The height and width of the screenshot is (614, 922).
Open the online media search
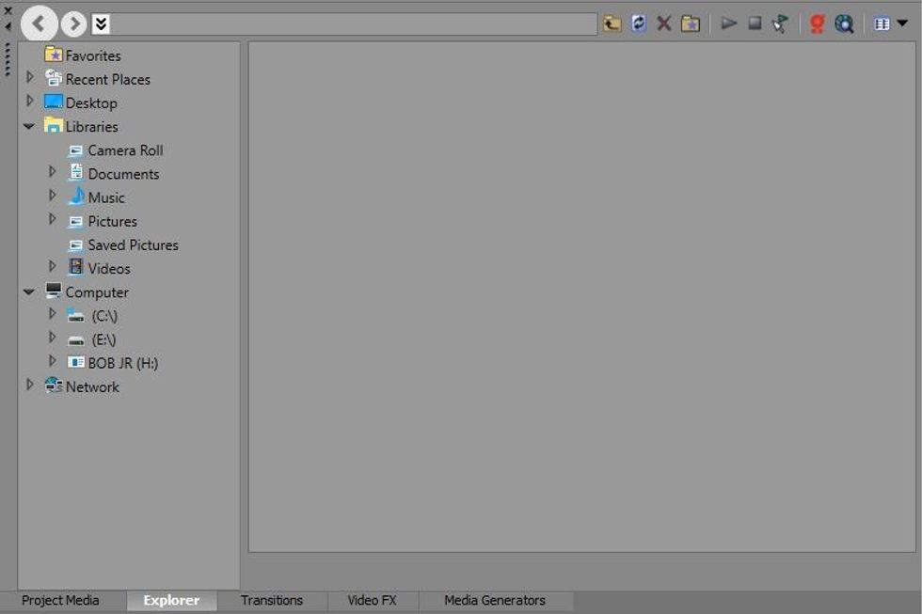tap(844, 23)
